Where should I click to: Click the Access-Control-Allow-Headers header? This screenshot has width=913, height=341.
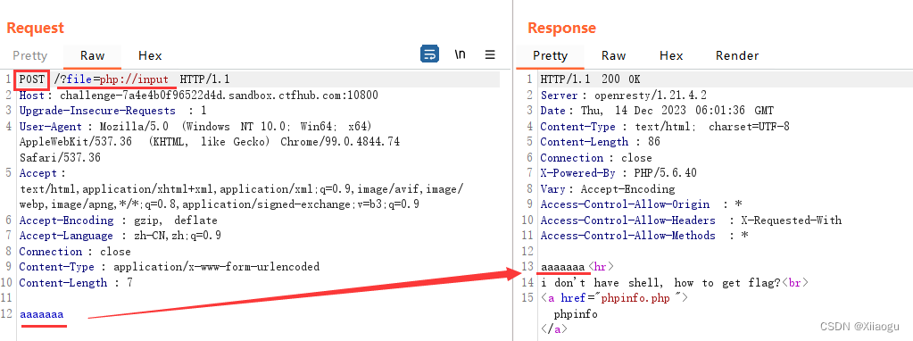coord(691,220)
